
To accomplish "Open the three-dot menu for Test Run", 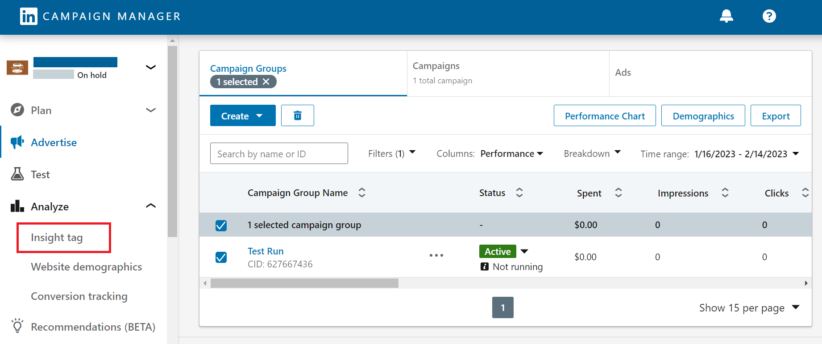I will [436, 255].
